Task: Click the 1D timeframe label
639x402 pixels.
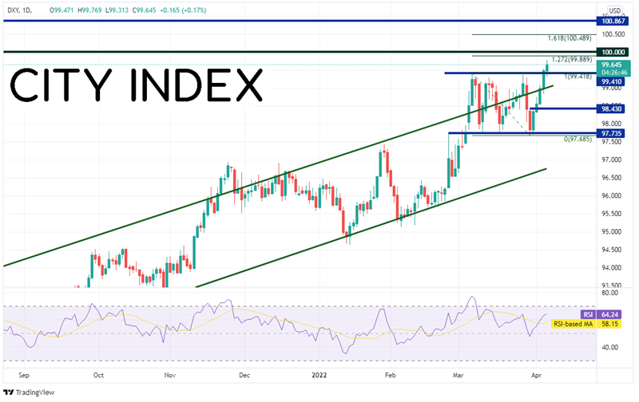Action: pos(27,10)
